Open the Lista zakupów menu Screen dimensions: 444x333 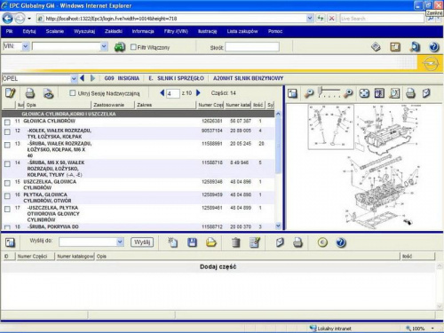click(242, 31)
